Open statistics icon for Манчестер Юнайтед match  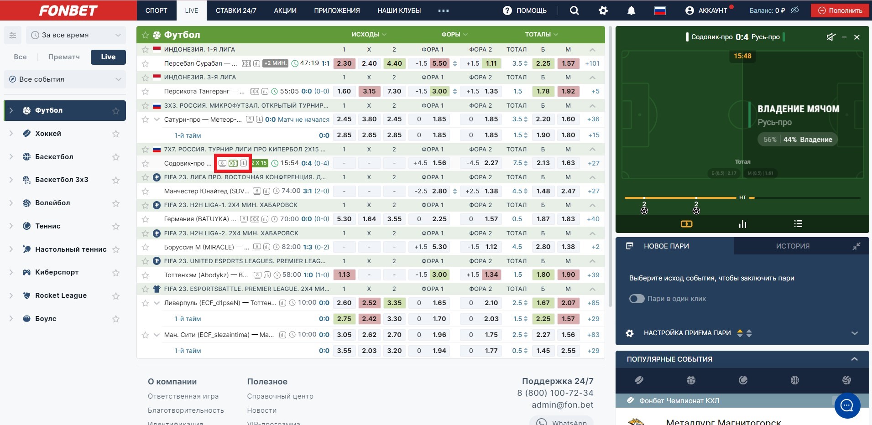pos(267,191)
